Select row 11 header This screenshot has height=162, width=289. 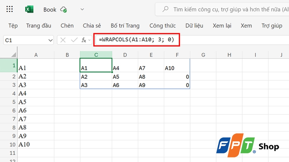[9, 153]
